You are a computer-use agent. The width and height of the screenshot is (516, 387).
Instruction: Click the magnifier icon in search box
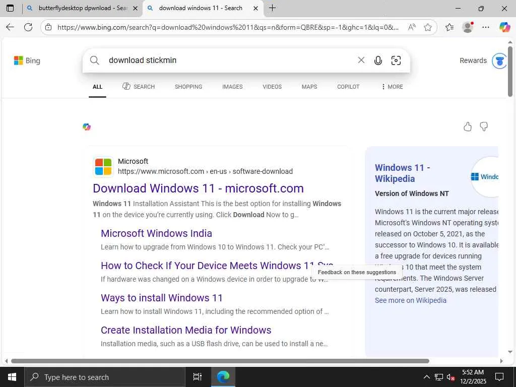[x=94, y=60]
